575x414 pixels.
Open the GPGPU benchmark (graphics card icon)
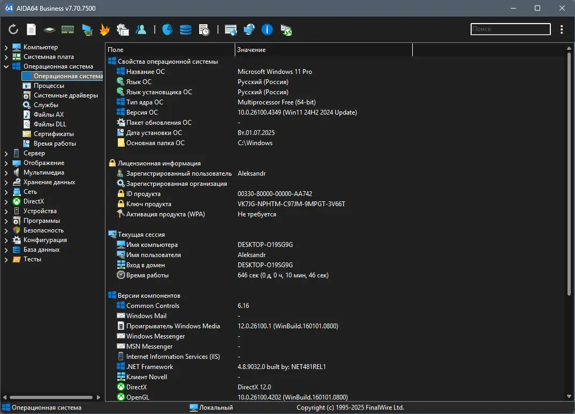pos(87,29)
